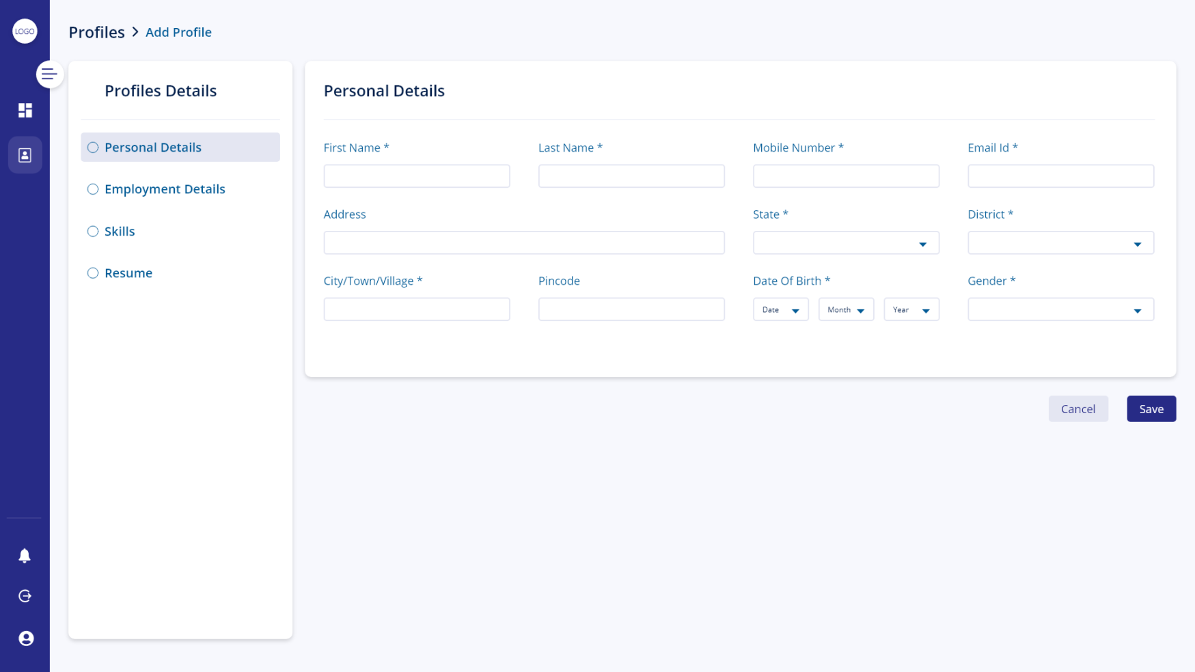Select the Resume radio button
Screen dimensions: 1195x672
pyautogui.click(x=92, y=272)
